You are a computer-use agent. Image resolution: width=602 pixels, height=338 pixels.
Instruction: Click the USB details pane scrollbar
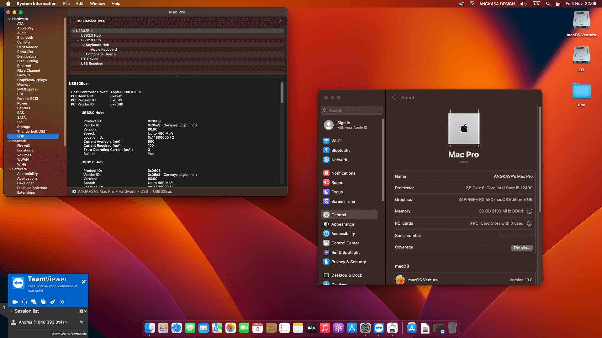click(282, 93)
